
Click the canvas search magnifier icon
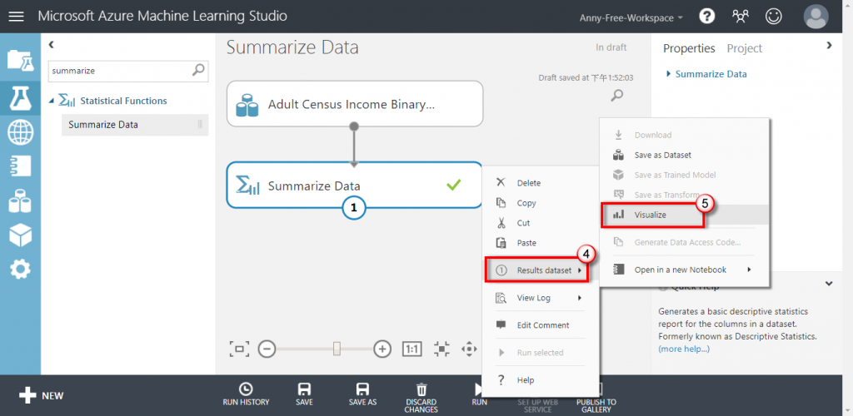[x=617, y=96]
